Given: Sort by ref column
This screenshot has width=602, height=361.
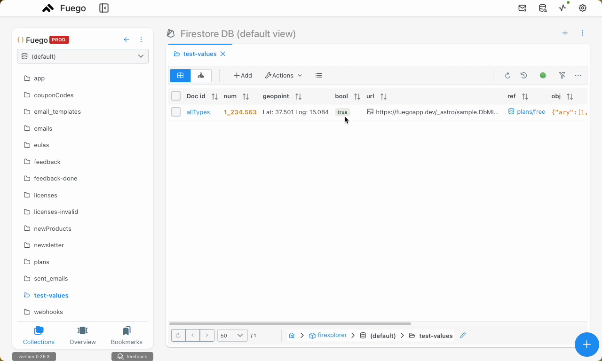Looking at the screenshot, I should click(x=525, y=96).
